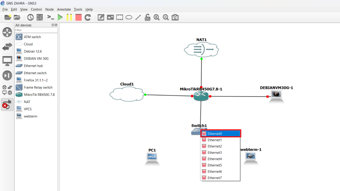Select the add note tool

coord(101,18)
